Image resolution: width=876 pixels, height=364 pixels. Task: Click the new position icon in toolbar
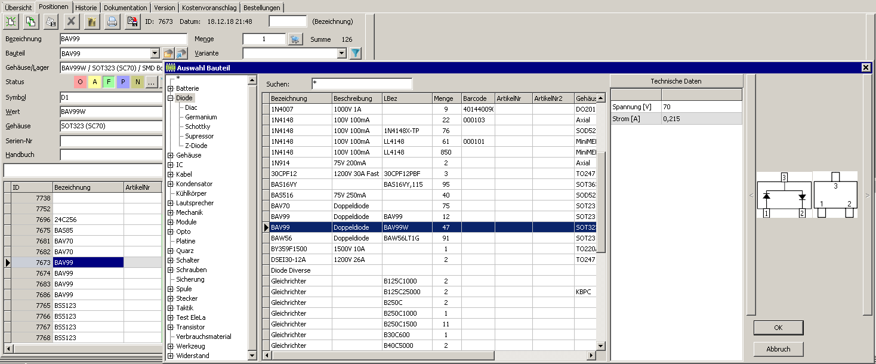(x=12, y=22)
